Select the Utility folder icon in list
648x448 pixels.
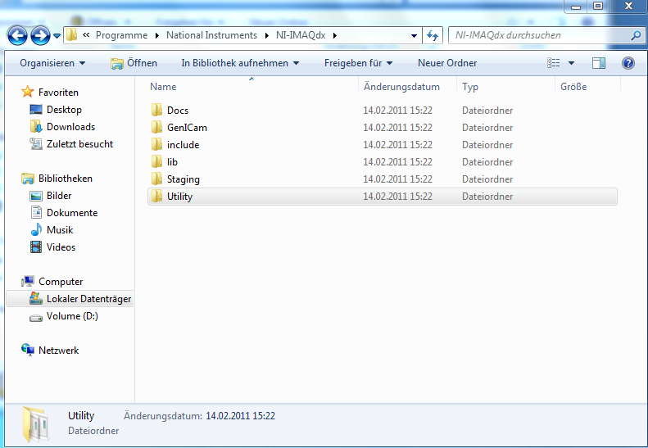tap(156, 197)
